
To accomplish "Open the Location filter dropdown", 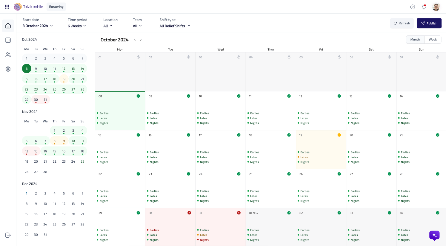I will [x=108, y=26].
